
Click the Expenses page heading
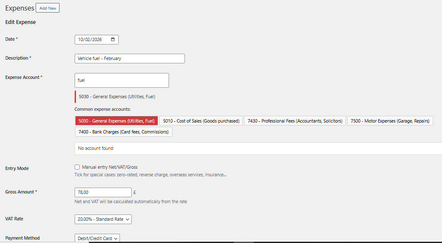pos(19,8)
